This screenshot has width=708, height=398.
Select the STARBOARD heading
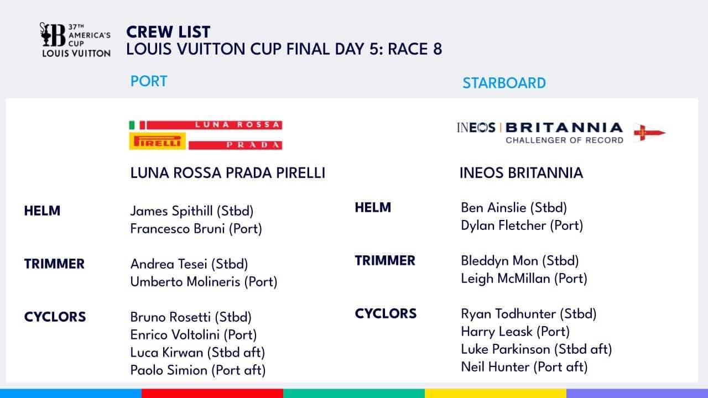[x=504, y=83]
